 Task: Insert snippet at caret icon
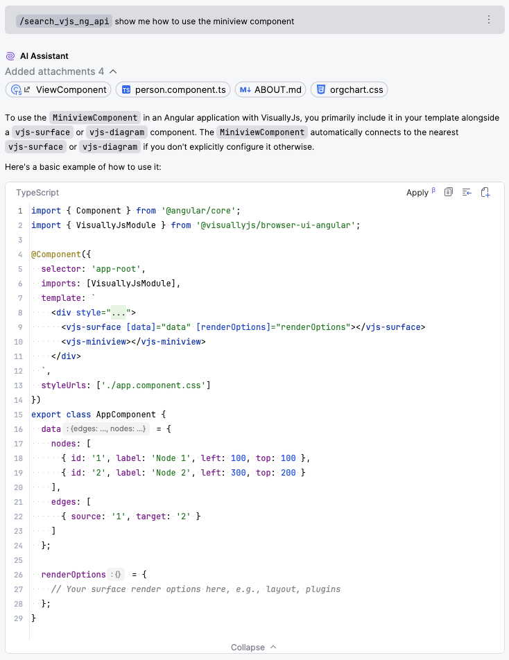pos(467,192)
